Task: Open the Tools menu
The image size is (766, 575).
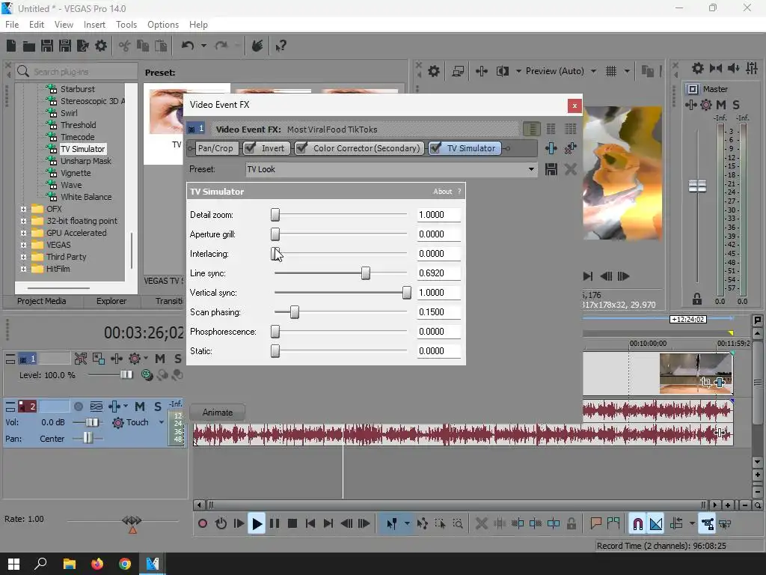Action: click(126, 25)
